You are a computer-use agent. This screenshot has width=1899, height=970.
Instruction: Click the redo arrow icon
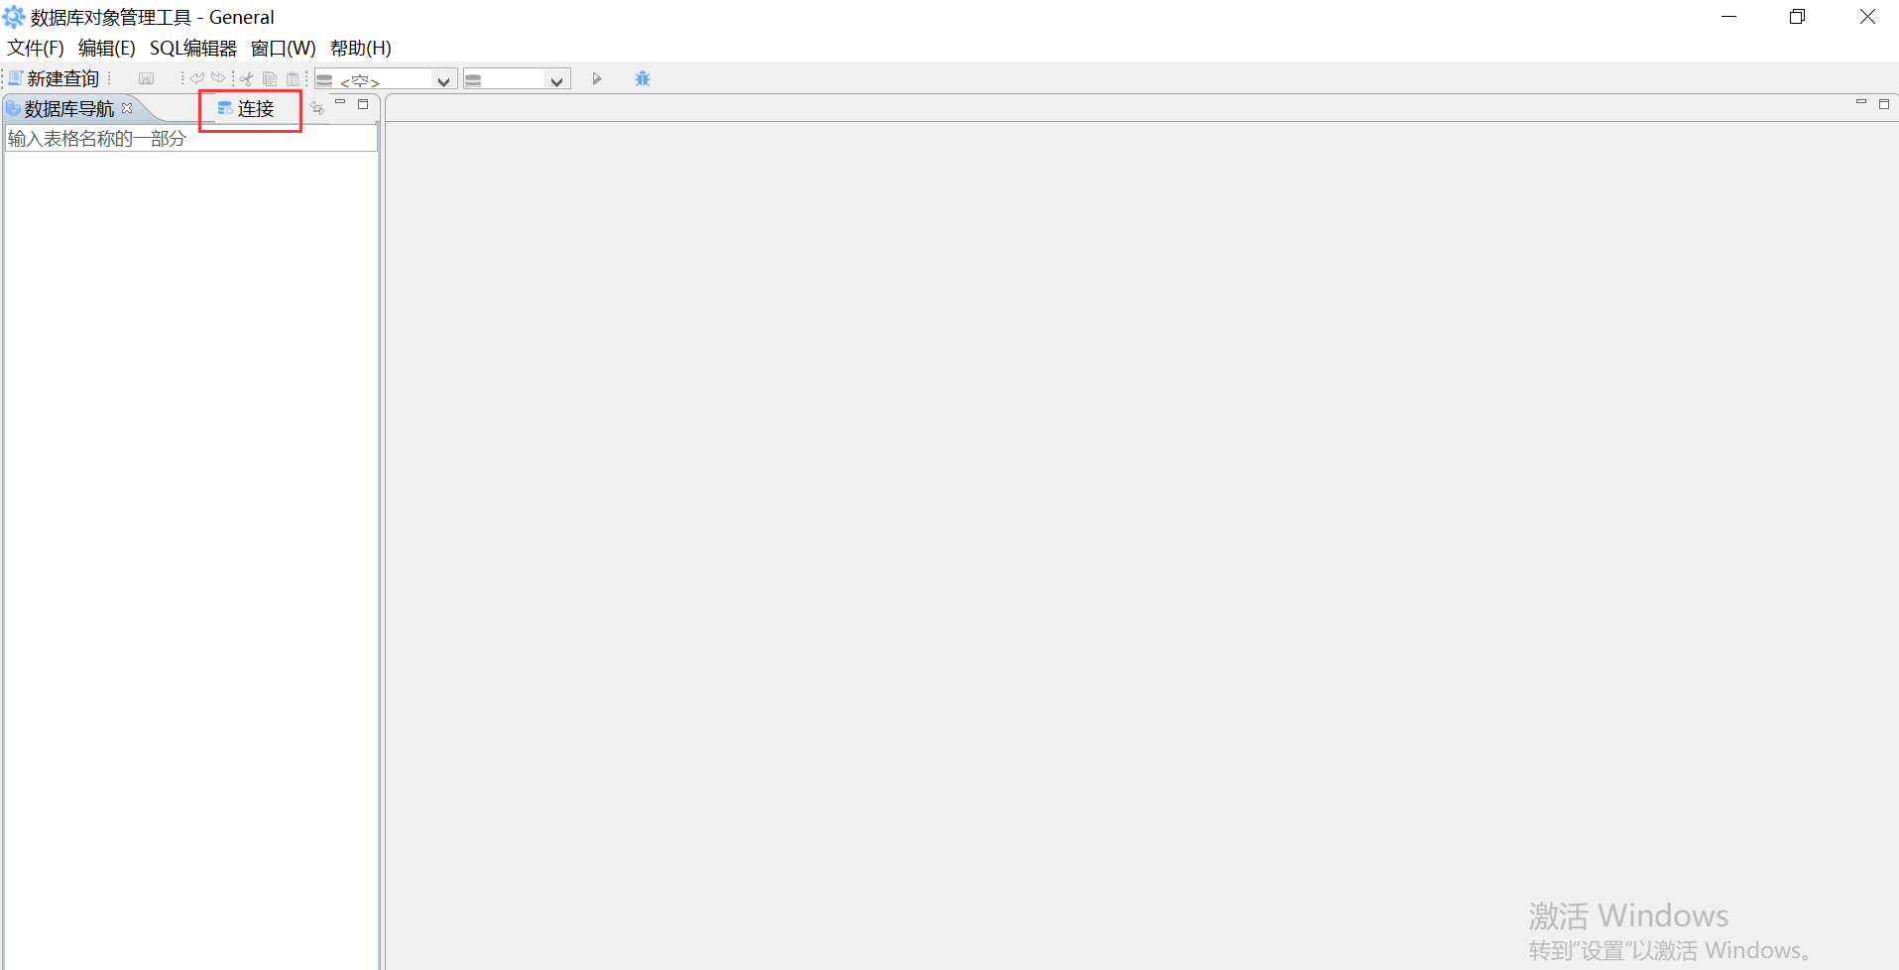pyautogui.click(x=218, y=78)
